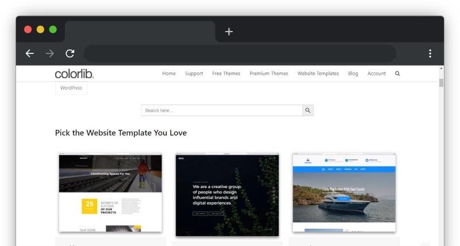Go to Free Themes
Image resolution: width=460 pixels, height=246 pixels.
tap(226, 74)
